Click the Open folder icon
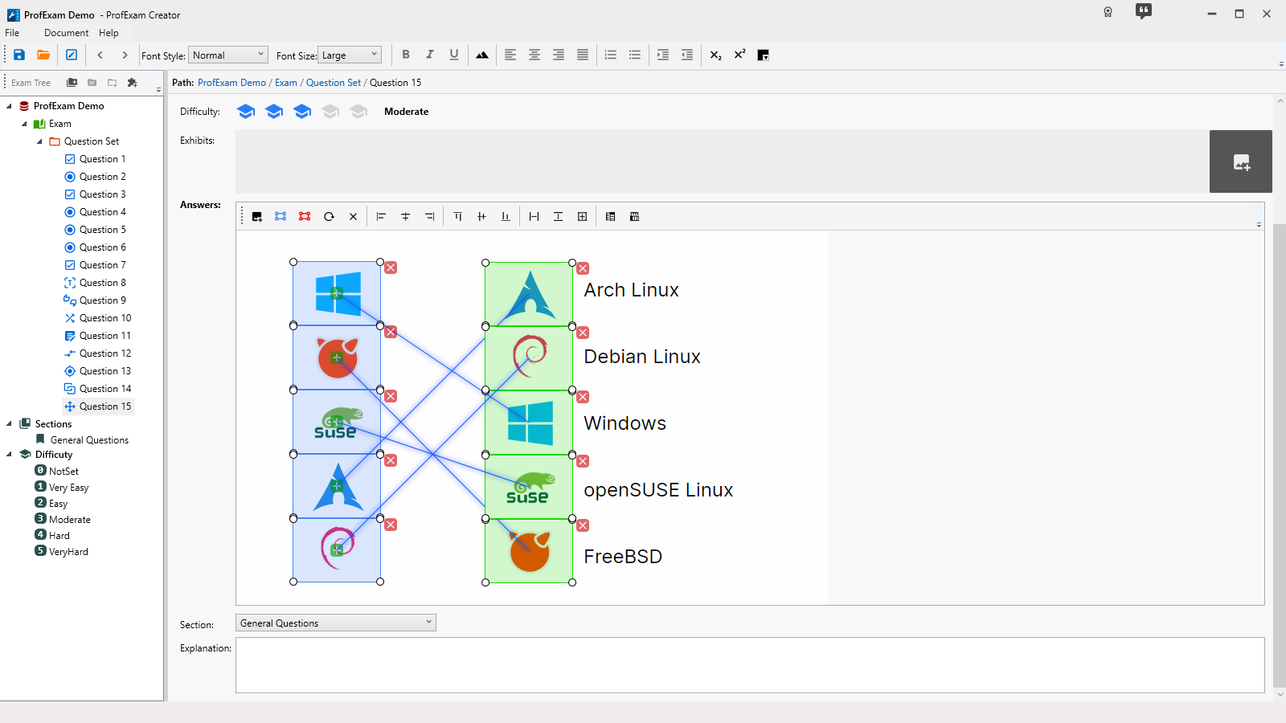The height and width of the screenshot is (723, 1286). [43, 55]
